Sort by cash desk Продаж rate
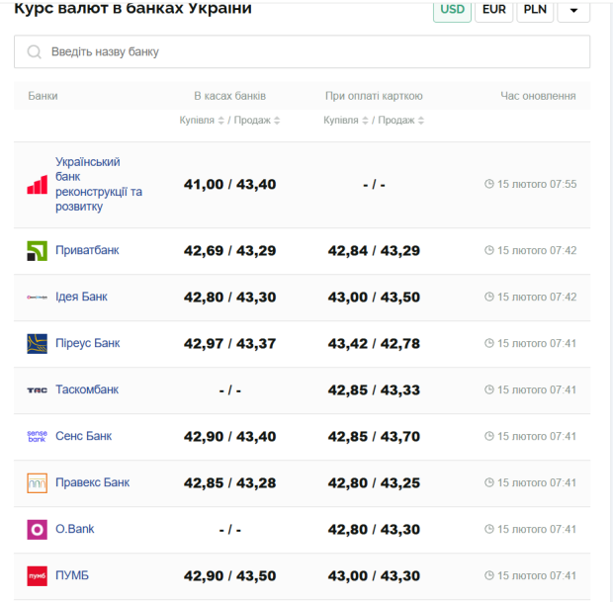613x602 pixels. coord(257,121)
